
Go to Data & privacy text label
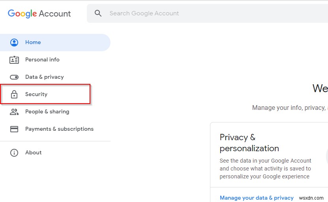tap(45, 77)
